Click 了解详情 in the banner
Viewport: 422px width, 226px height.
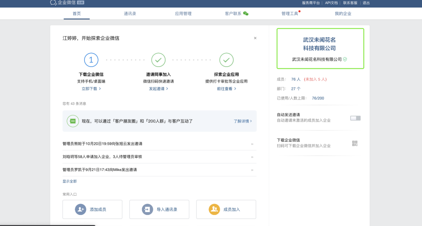click(241, 121)
